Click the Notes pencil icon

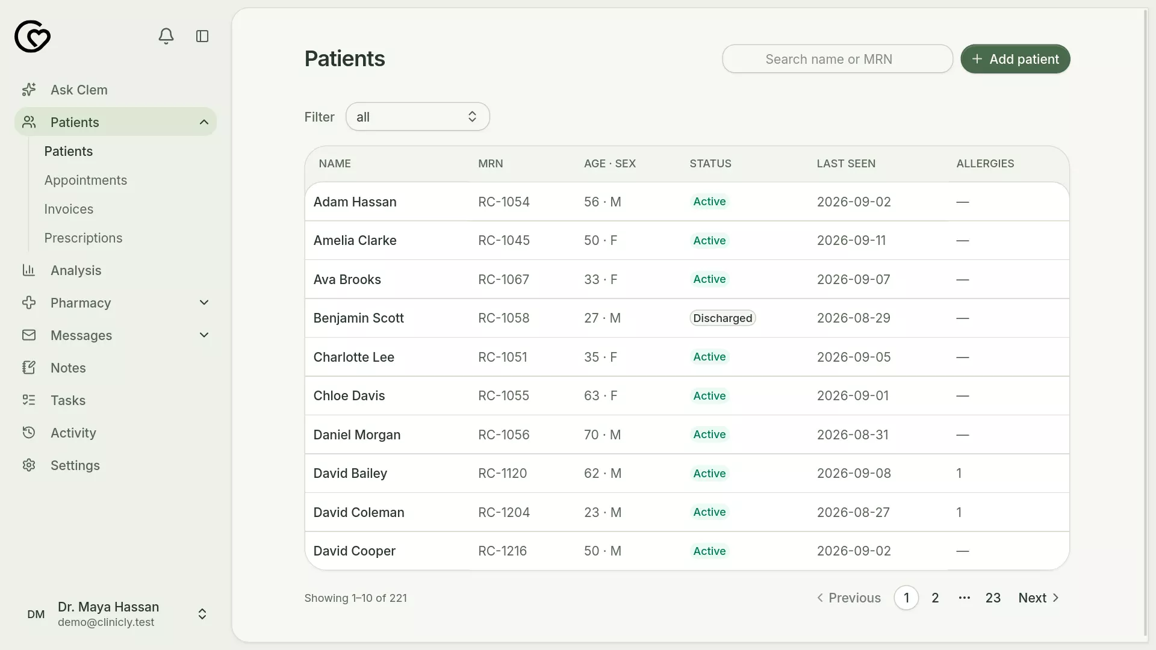(x=29, y=368)
